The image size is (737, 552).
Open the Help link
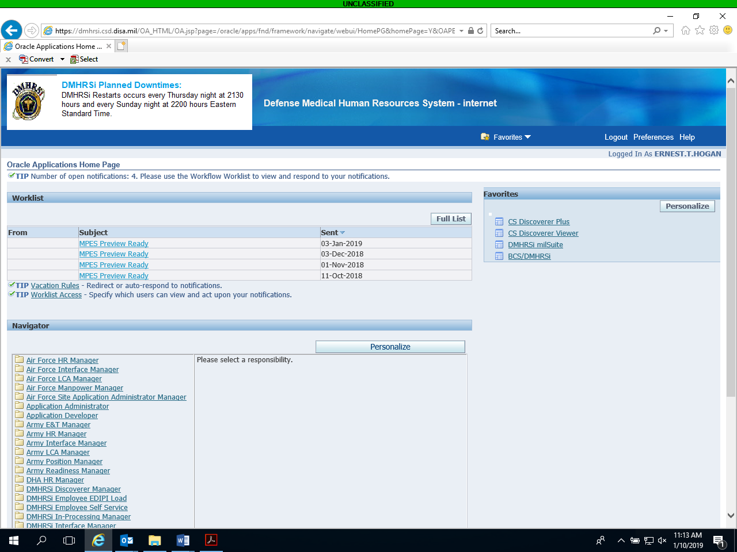tap(687, 137)
